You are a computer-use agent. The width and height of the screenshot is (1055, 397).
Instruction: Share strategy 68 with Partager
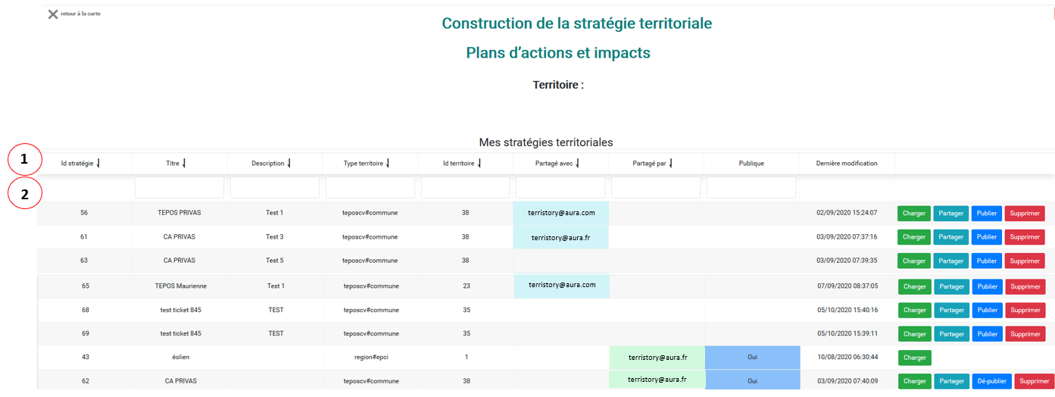(x=951, y=310)
